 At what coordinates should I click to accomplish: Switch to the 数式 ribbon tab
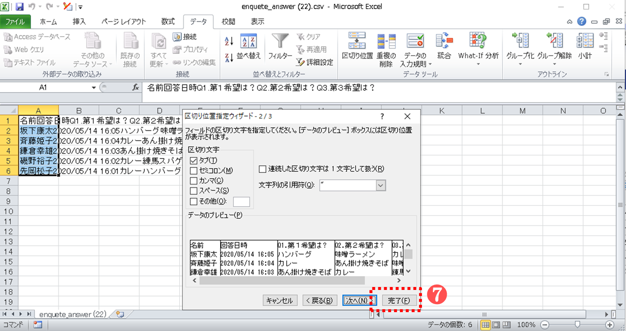pos(168,22)
